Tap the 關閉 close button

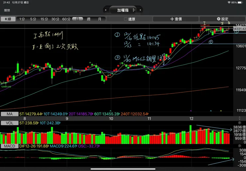coord(7,10)
